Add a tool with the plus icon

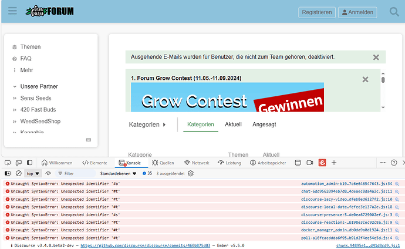[x=334, y=163]
